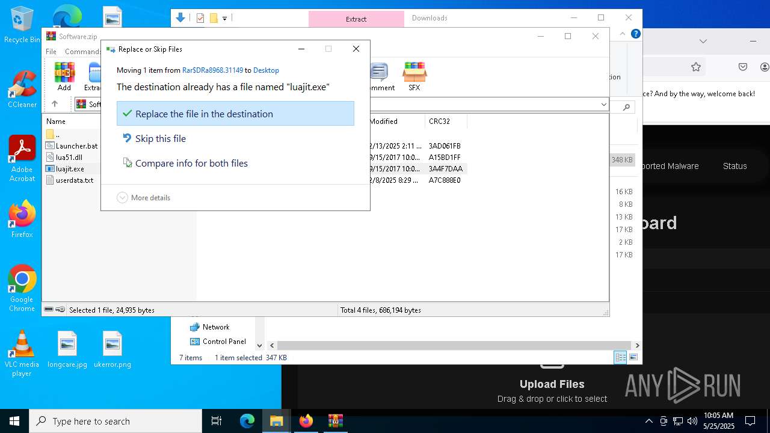Show hidden system tray icons
770x433 pixels.
pyautogui.click(x=648, y=421)
